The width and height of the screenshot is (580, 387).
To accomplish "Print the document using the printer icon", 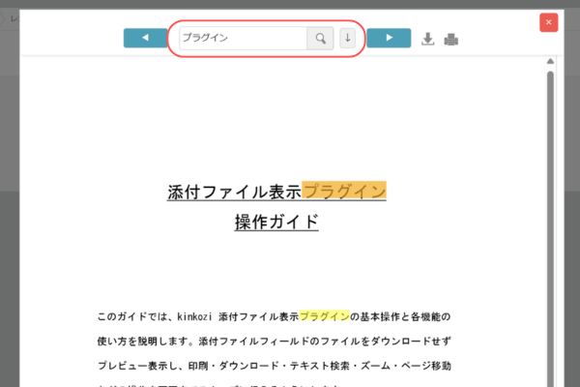I will point(450,40).
